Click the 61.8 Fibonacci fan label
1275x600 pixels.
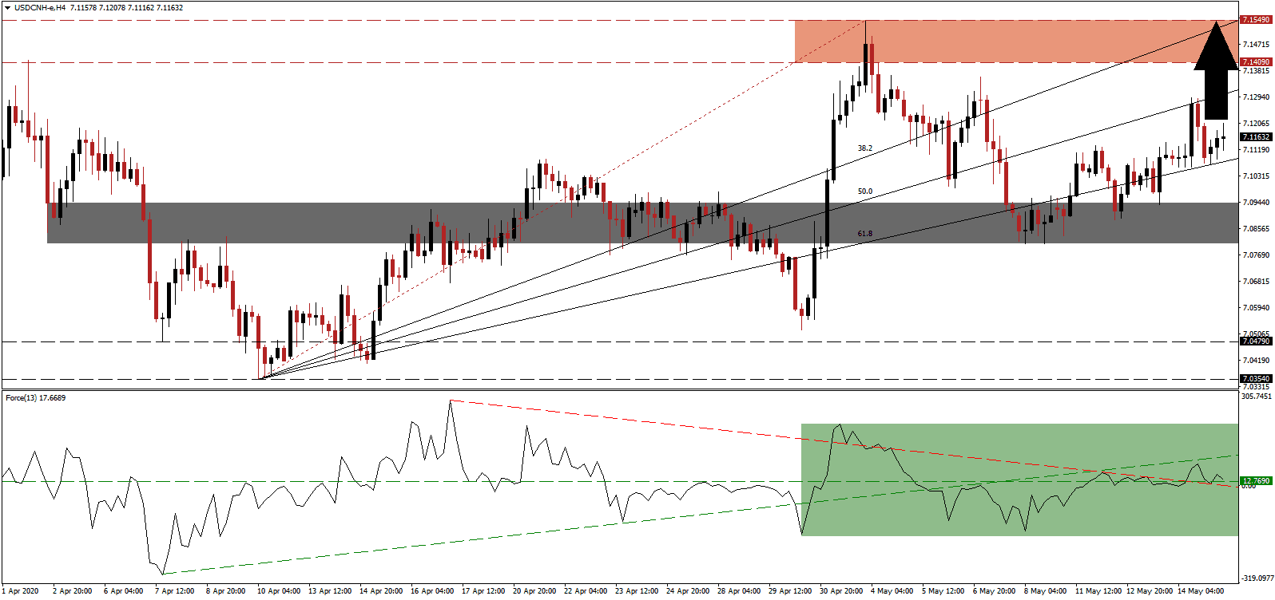tap(865, 234)
